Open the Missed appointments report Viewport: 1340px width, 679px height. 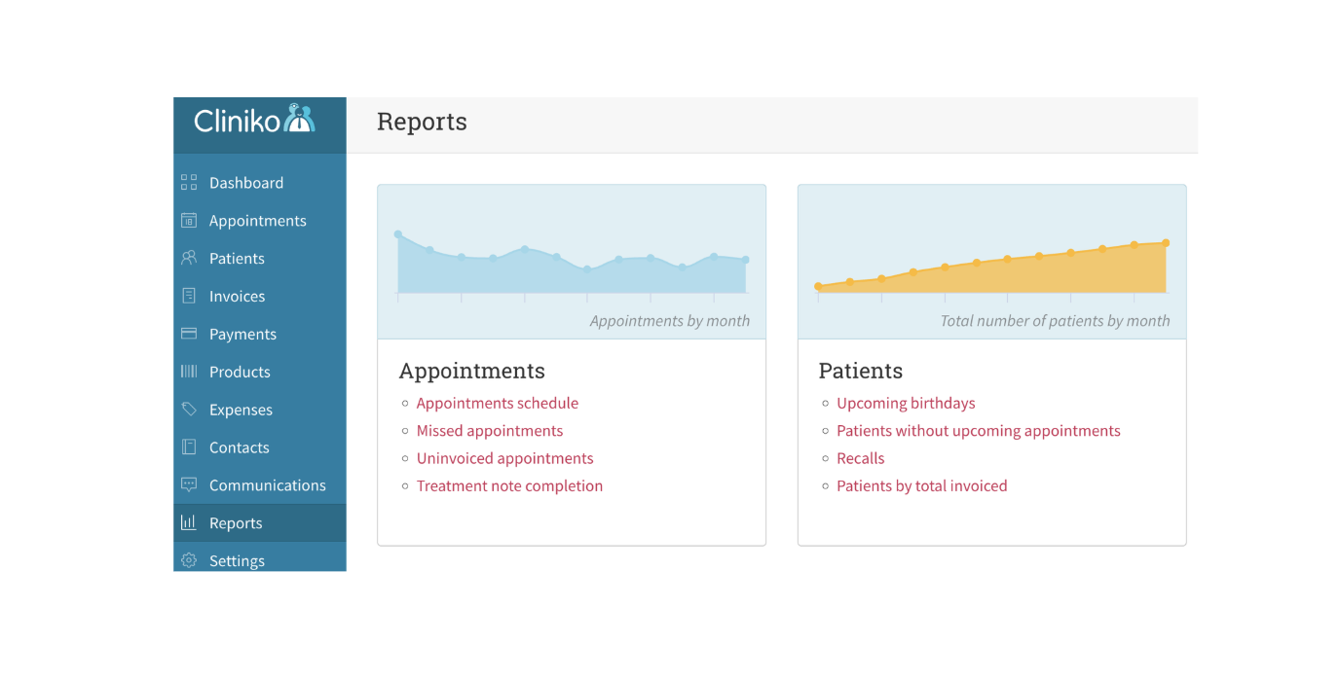pyautogui.click(x=490, y=431)
